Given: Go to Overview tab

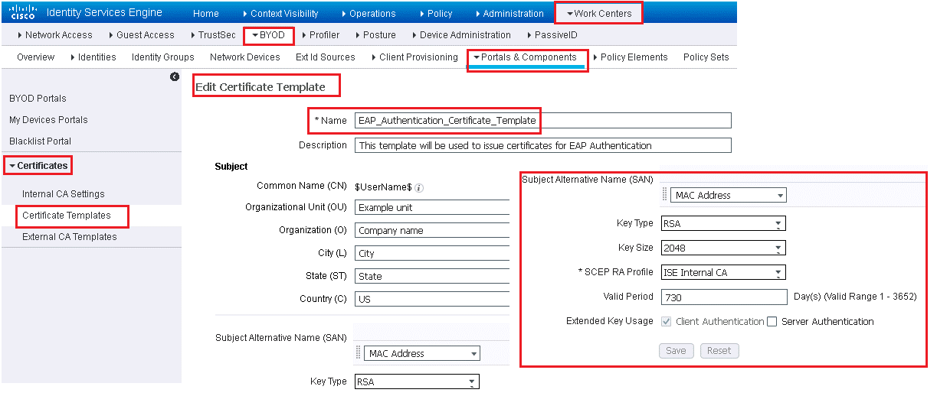Looking at the screenshot, I should (x=36, y=57).
